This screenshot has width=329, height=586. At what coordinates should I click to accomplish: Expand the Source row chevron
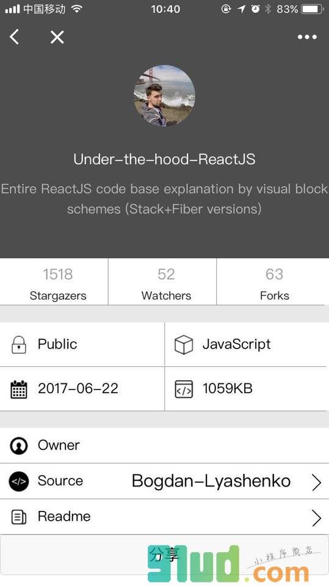(x=316, y=482)
